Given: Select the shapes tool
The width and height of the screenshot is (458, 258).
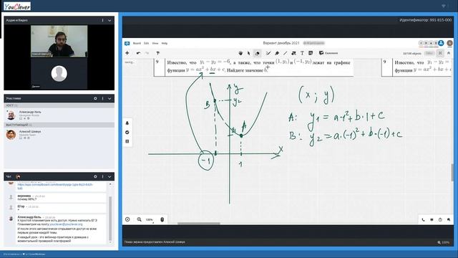Looking at the screenshot, I should [x=293, y=53].
